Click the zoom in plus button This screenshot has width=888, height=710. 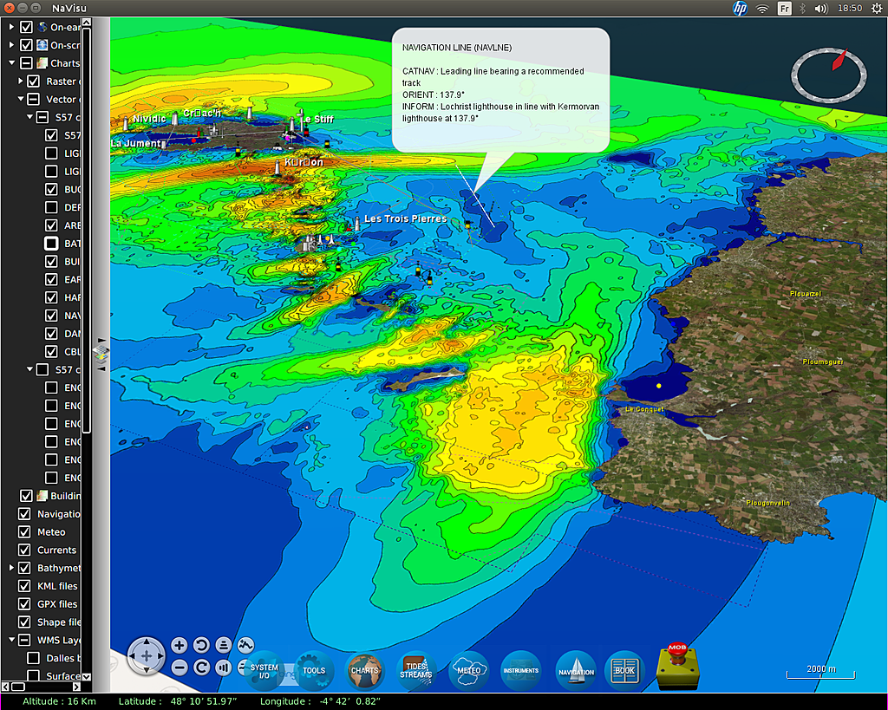coord(179,645)
